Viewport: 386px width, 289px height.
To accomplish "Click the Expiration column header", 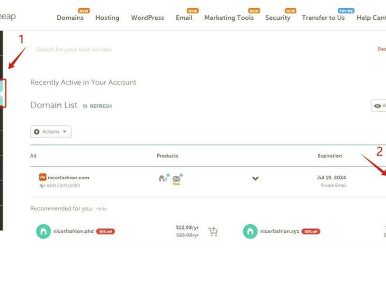I will click(x=330, y=156).
